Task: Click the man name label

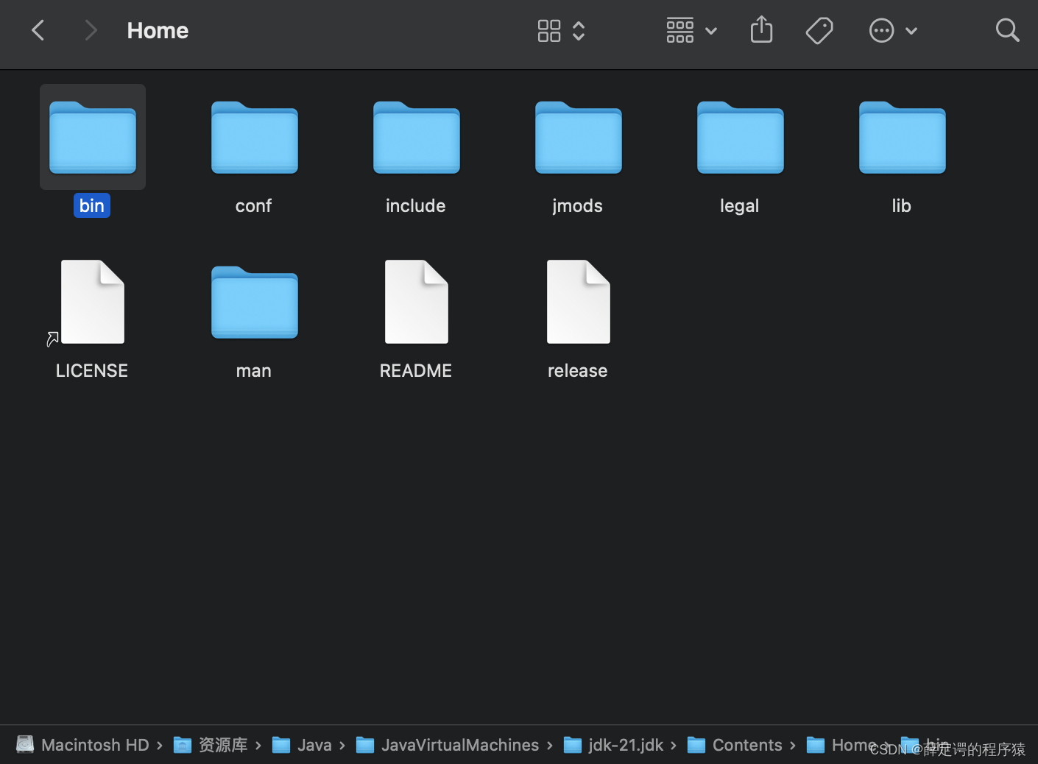Action: 254,370
